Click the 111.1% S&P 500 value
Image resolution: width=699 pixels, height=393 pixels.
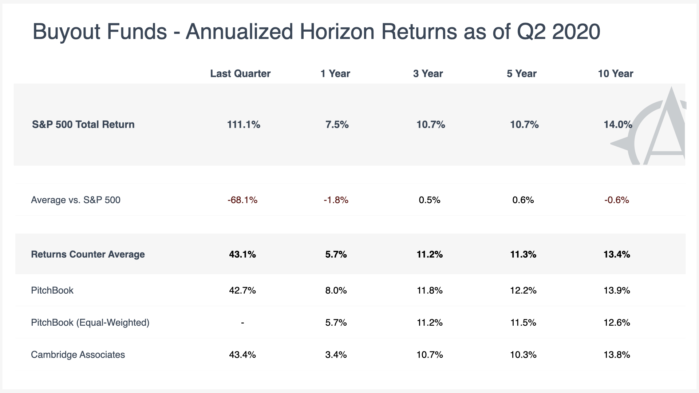click(244, 124)
